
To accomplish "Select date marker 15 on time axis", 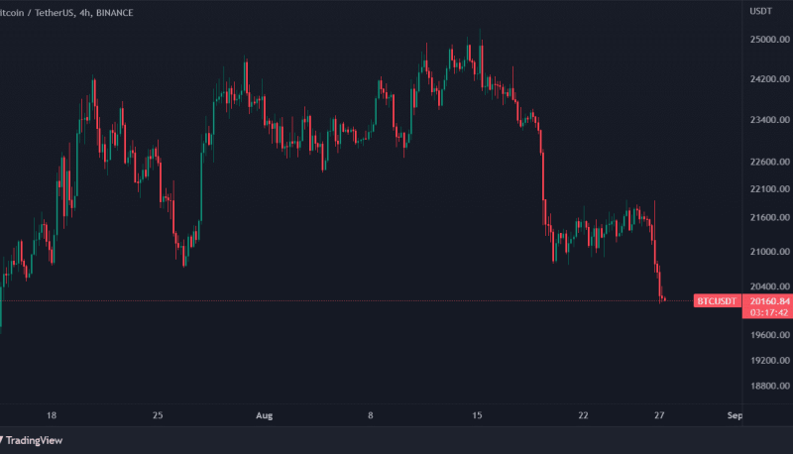I will 477,416.
